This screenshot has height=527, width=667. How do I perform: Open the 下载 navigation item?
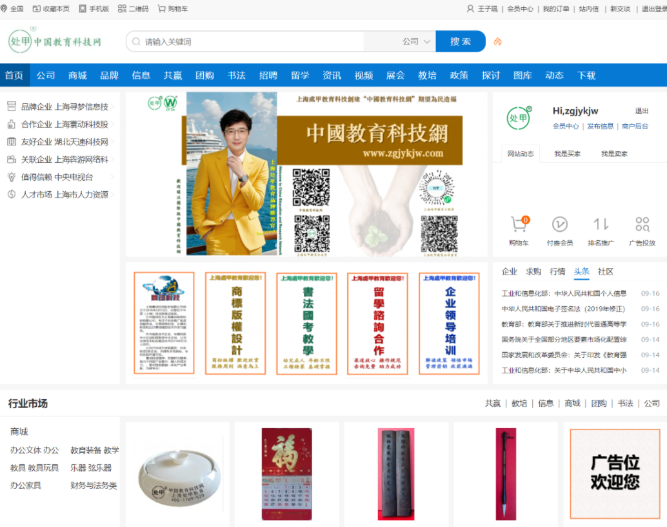pyautogui.click(x=586, y=76)
